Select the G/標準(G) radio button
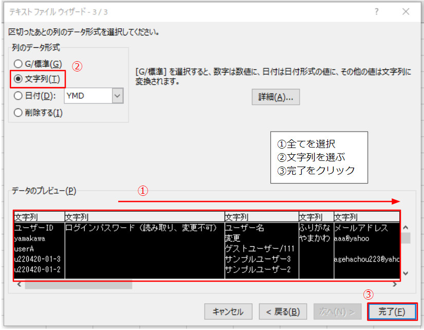 coord(18,64)
